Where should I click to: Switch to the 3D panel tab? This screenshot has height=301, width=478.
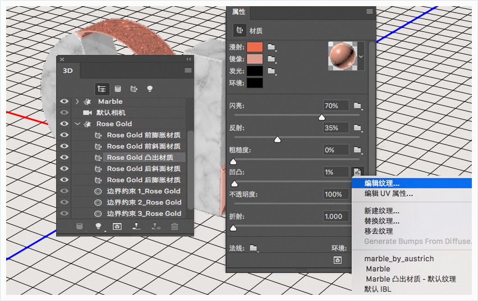coord(68,71)
